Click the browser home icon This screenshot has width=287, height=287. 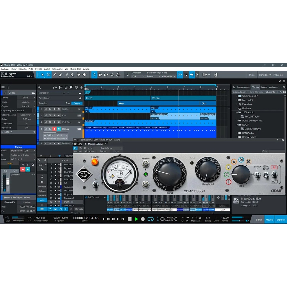[234, 87]
